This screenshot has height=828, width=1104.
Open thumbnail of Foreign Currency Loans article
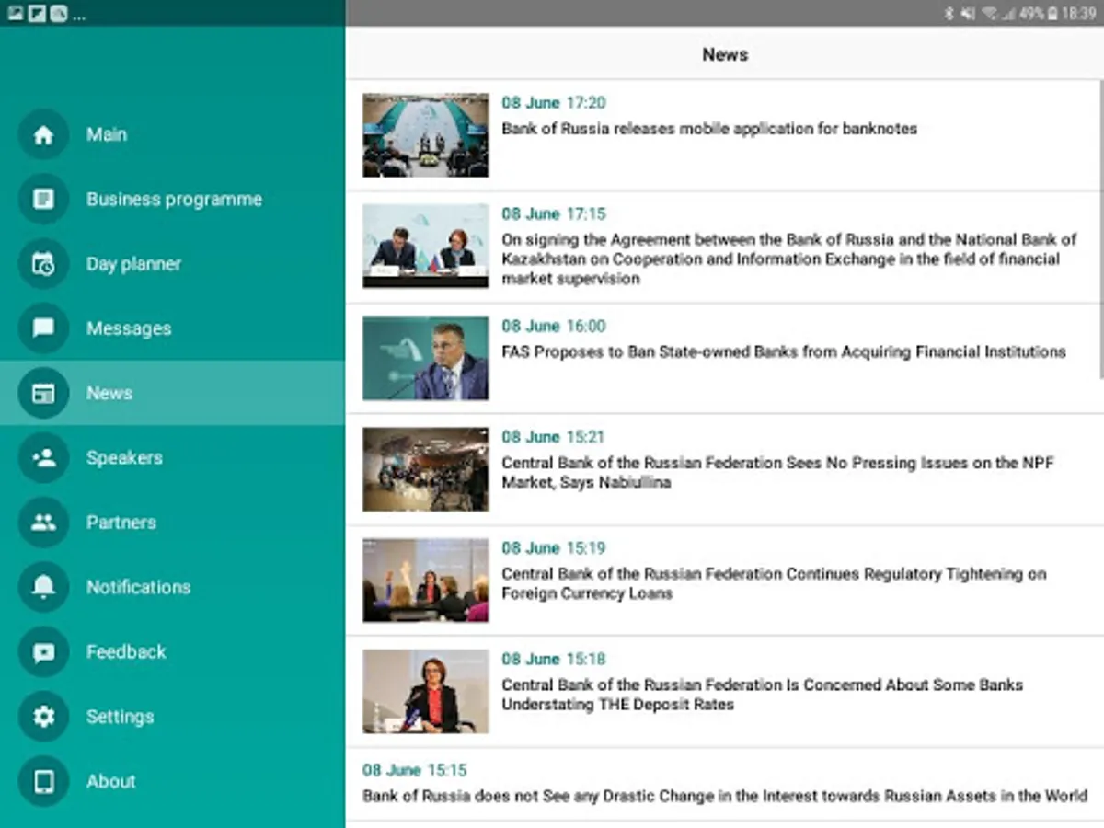pyautogui.click(x=425, y=581)
